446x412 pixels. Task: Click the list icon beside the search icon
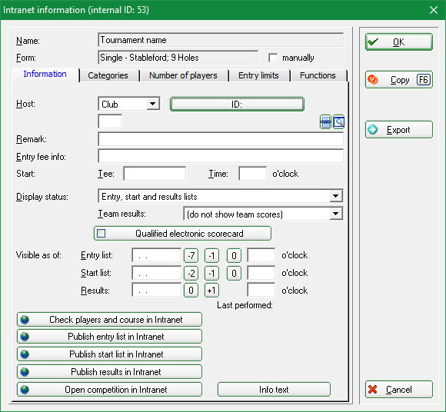[x=325, y=122]
